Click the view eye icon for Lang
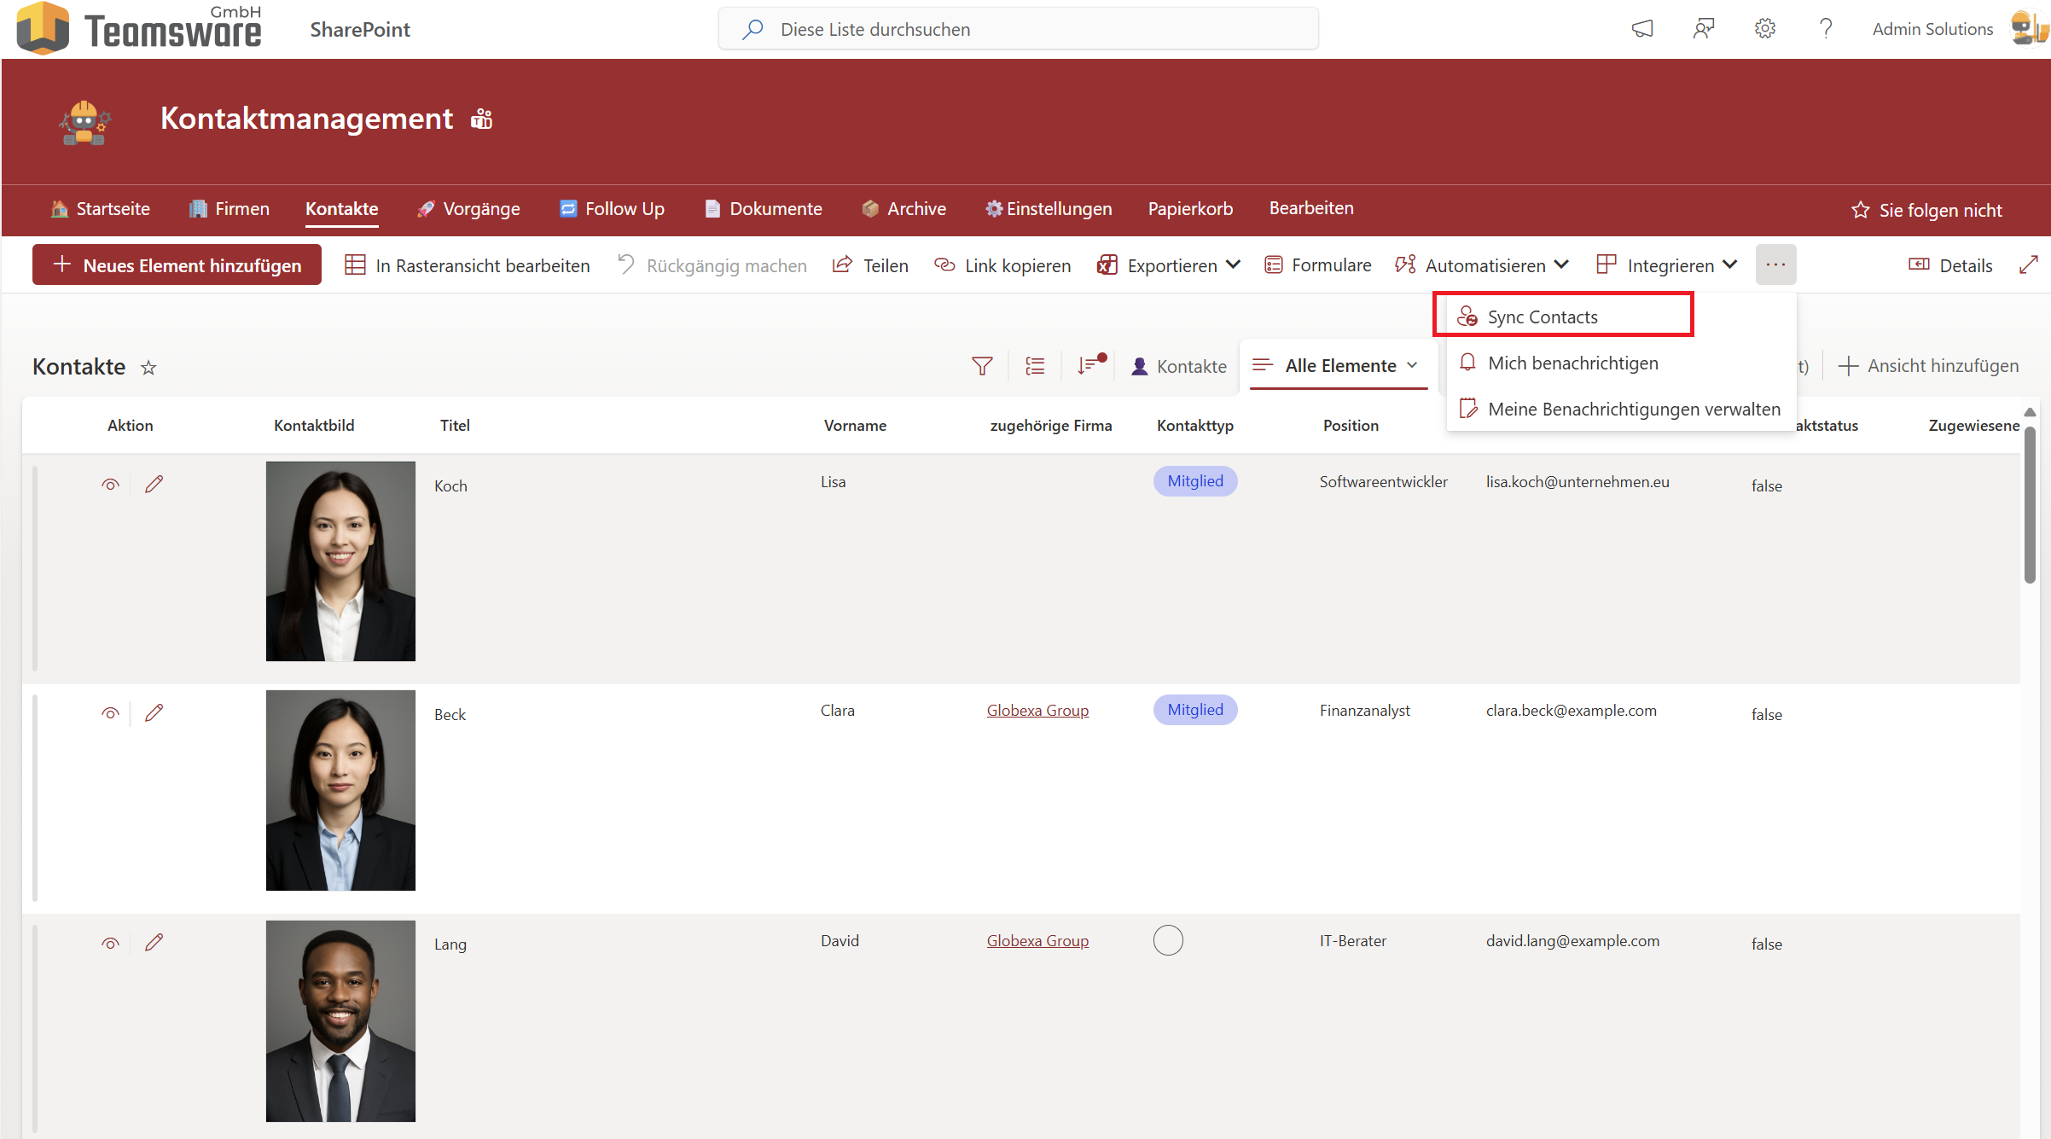The height and width of the screenshot is (1139, 2051). tap(110, 944)
